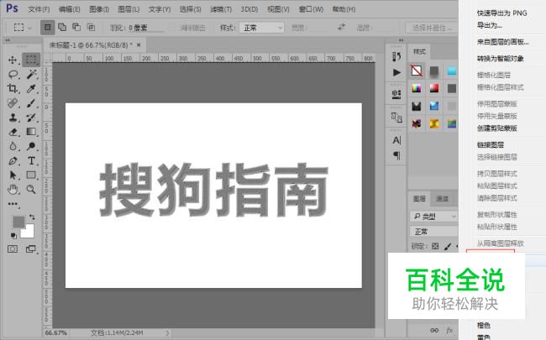Change the screen mode
Screen dimensions: 546x340
tap(31, 248)
